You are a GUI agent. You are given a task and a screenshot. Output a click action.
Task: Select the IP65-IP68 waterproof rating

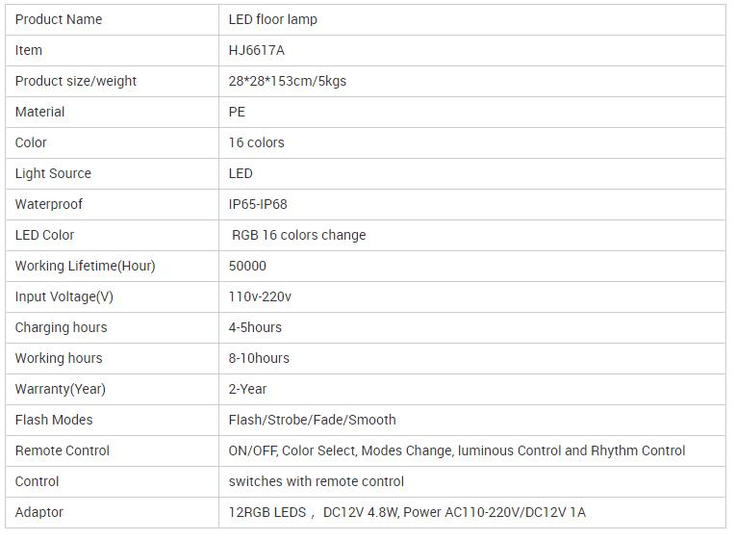point(258,204)
